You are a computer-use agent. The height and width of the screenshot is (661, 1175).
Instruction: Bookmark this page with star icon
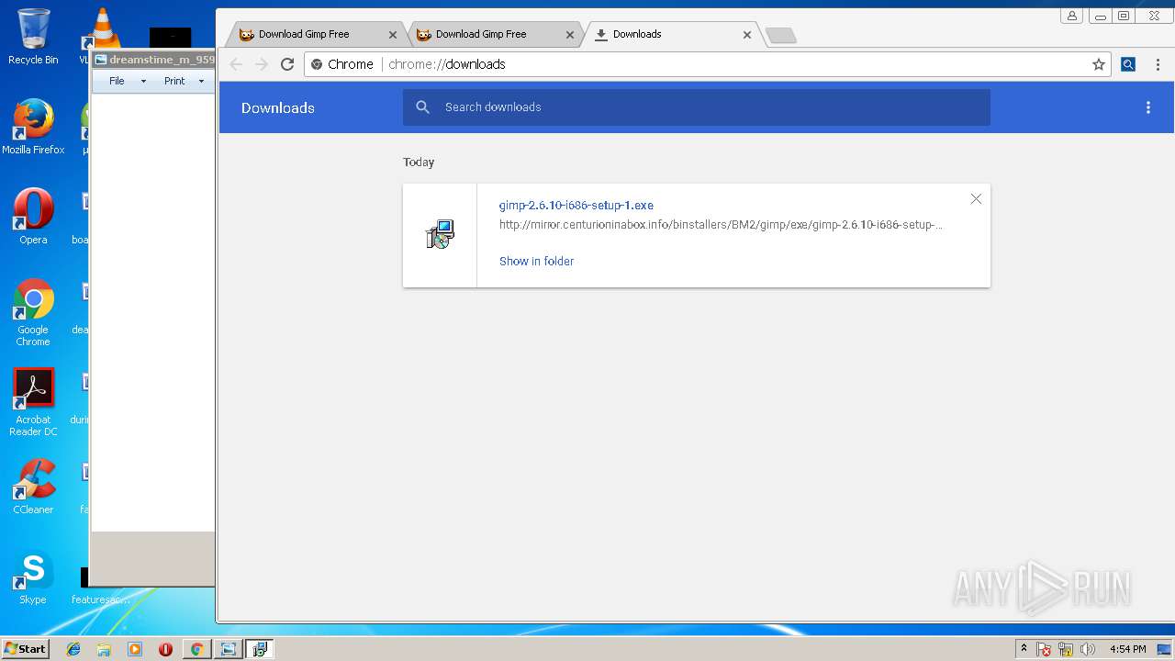coord(1098,64)
